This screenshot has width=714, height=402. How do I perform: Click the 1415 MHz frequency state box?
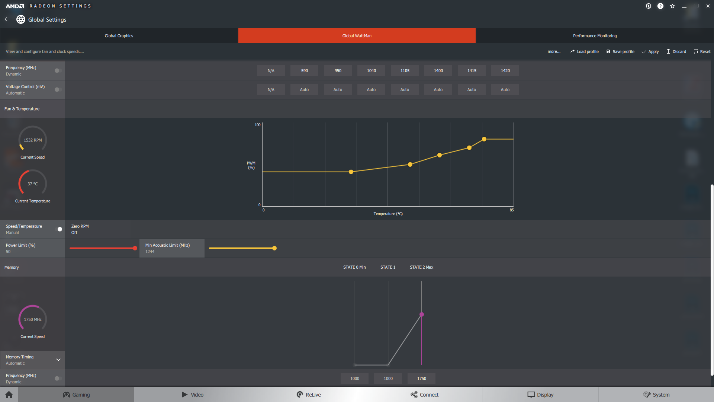click(x=472, y=71)
